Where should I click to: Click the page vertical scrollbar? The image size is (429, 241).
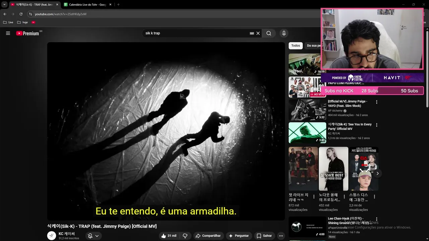click(x=427, y=69)
